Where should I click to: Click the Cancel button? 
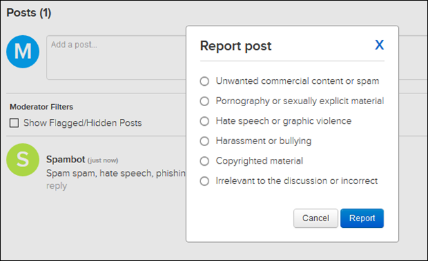click(316, 218)
